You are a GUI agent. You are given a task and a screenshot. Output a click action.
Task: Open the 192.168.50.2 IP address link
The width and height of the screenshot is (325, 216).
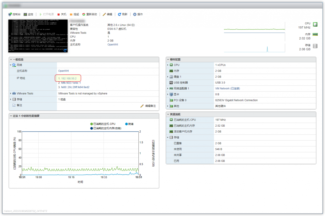point(69,78)
